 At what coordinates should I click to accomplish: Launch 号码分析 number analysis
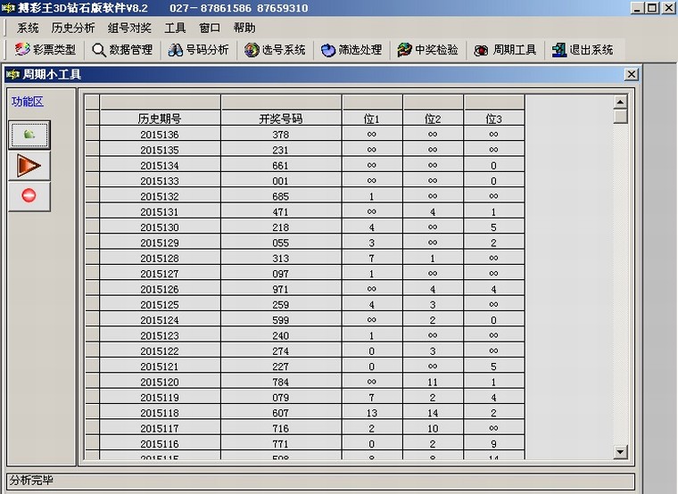click(199, 50)
